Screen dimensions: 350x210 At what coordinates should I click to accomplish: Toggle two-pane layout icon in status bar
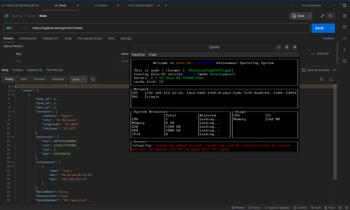point(340,208)
